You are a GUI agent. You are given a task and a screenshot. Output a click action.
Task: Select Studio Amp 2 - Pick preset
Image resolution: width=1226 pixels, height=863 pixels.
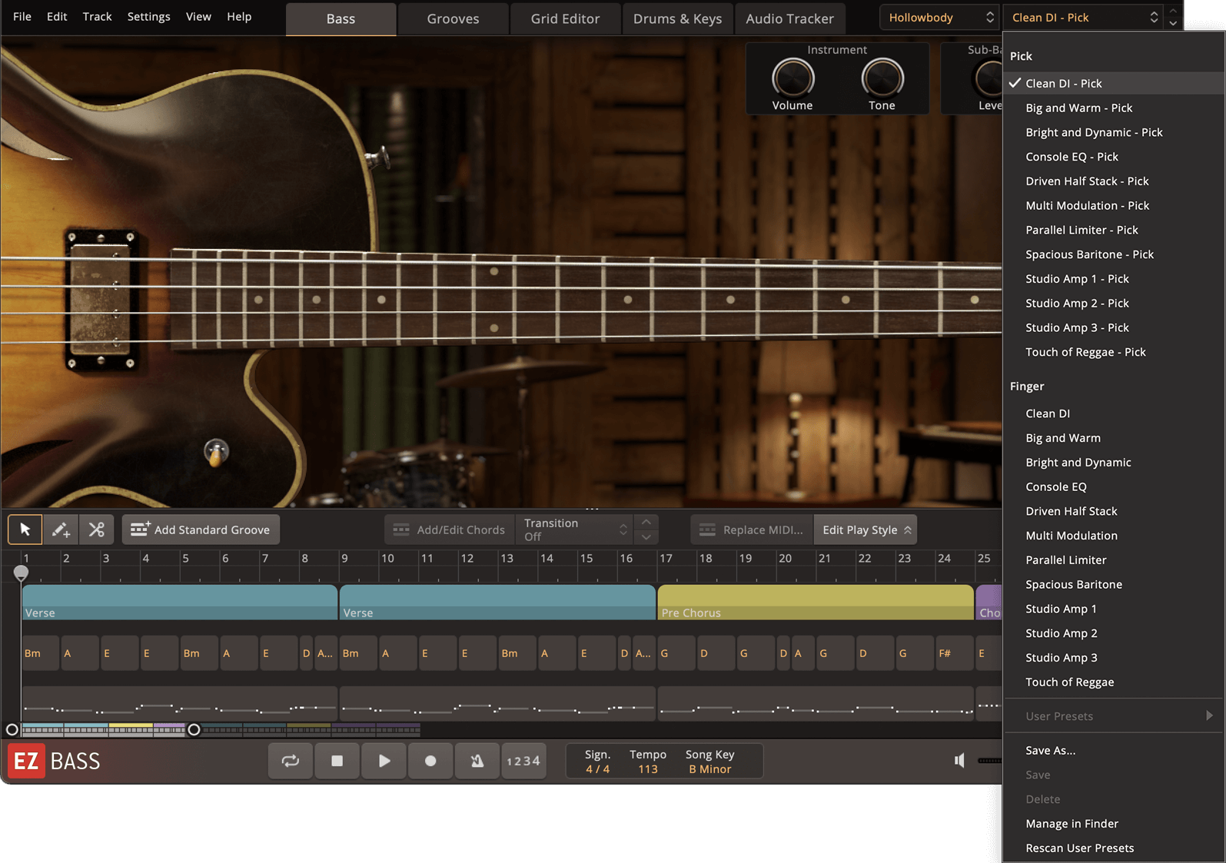(1113, 303)
